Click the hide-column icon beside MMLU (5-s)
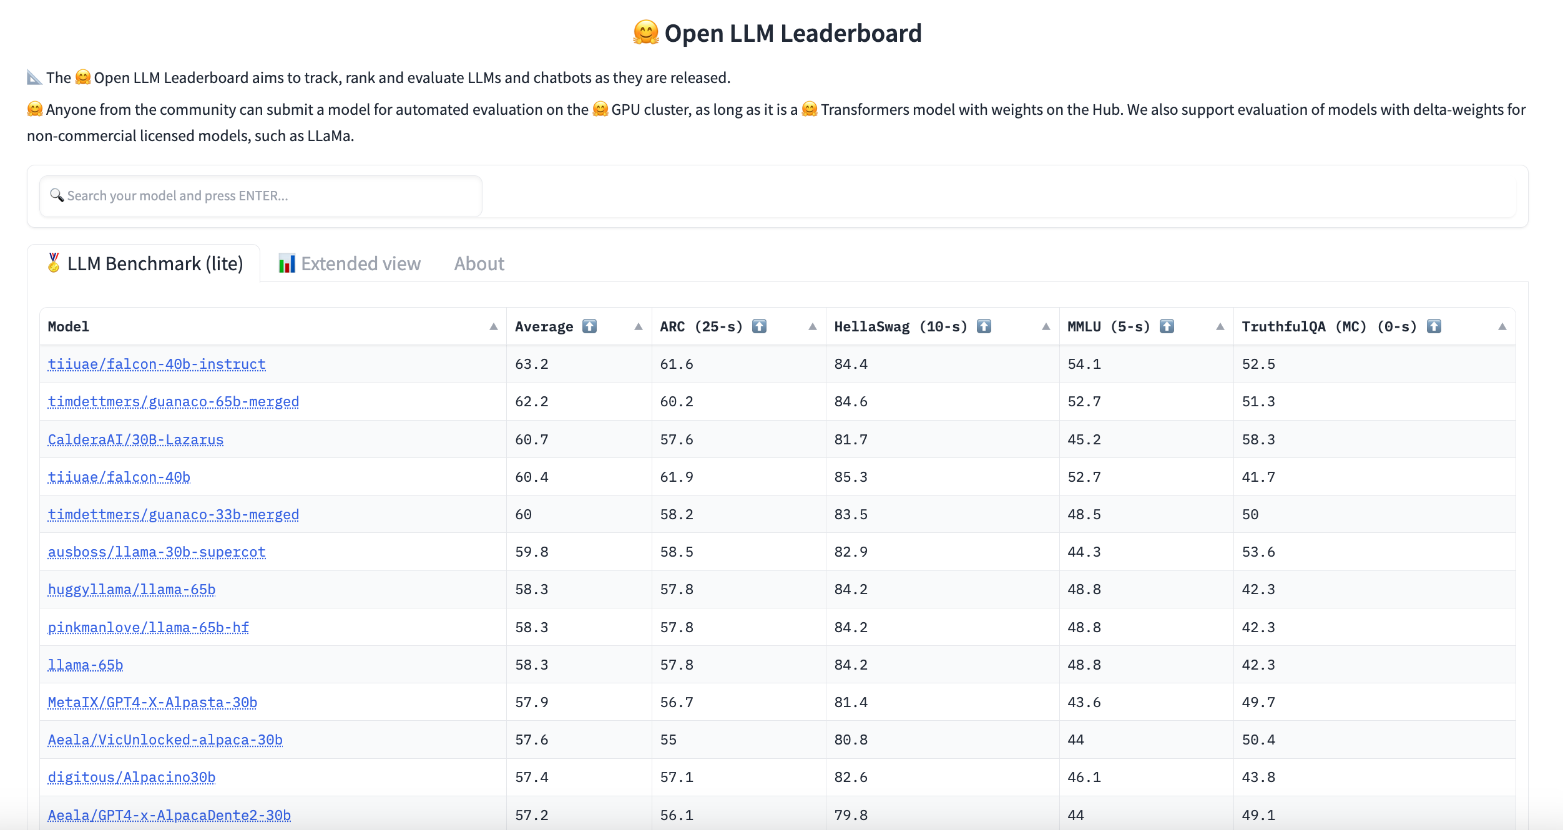The image size is (1563, 830). click(x=1167, y=326)
